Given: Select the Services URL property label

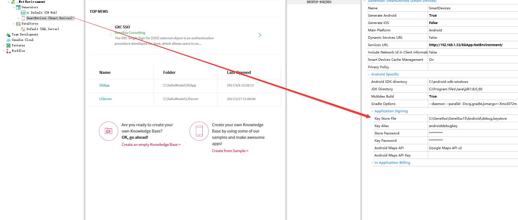Looking at the screenshot, I should [378, 45].
